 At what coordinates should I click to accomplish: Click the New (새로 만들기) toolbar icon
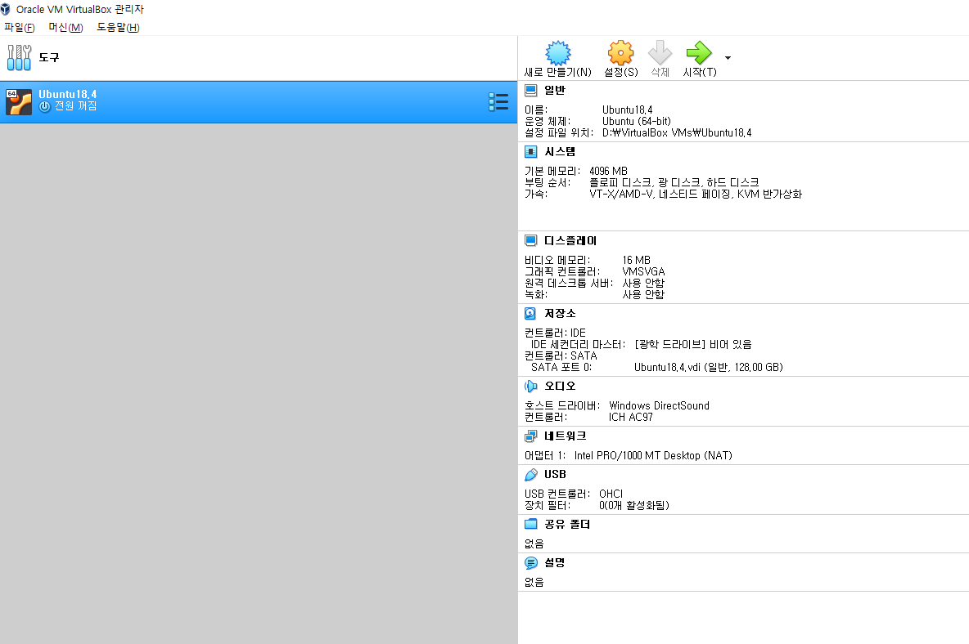558,53
